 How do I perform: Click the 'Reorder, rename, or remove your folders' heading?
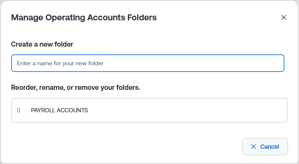pos(76,88)
